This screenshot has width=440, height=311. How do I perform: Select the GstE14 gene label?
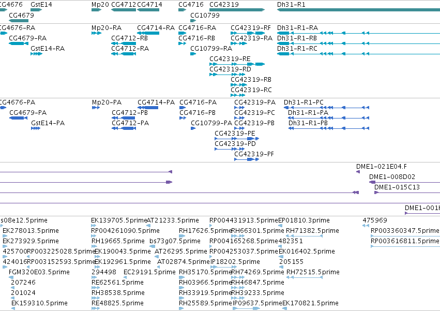[41, 5]
